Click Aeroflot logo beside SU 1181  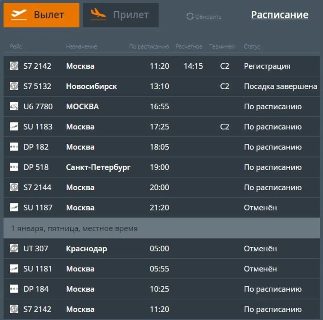pos(14,269)
